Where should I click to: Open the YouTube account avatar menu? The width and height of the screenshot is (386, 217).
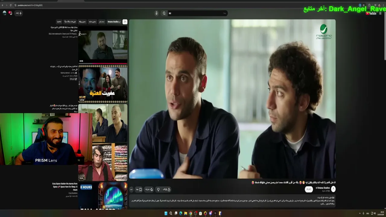click(x=5, y=13)
